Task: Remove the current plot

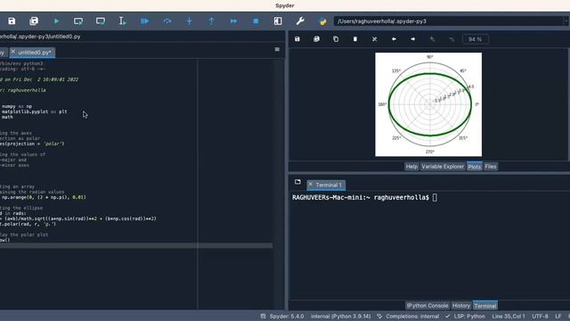Action: (x=355, y=39)
